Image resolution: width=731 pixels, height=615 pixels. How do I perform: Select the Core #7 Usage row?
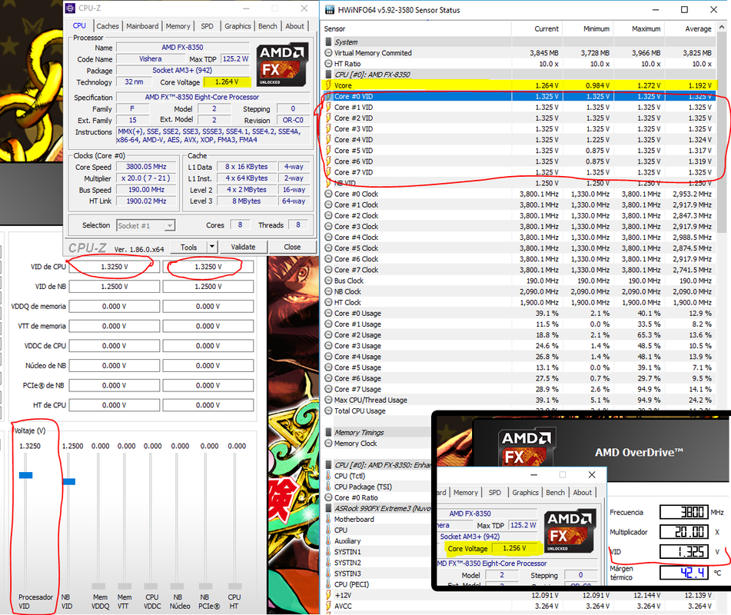pos(519,389)
